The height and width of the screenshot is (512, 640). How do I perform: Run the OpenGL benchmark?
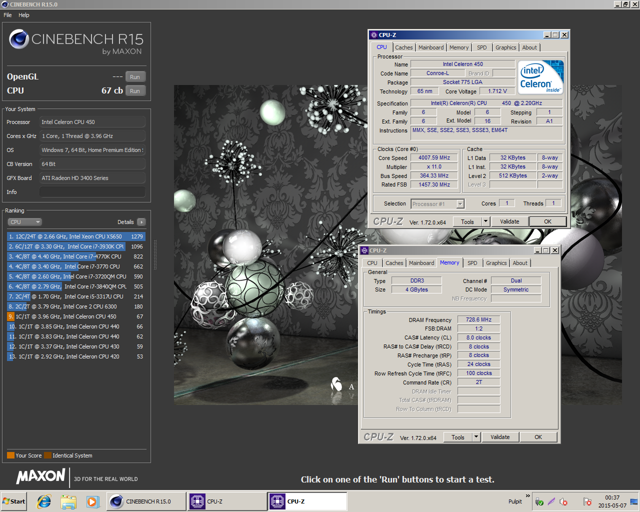click(135, 77)
